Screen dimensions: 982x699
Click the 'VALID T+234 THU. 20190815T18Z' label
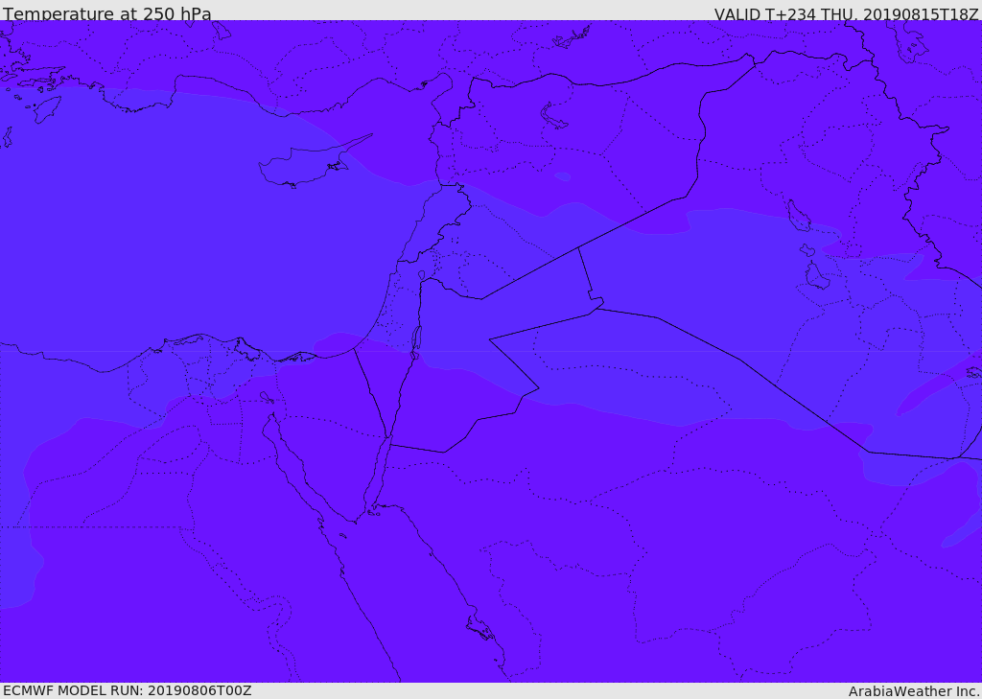[846, 13]
